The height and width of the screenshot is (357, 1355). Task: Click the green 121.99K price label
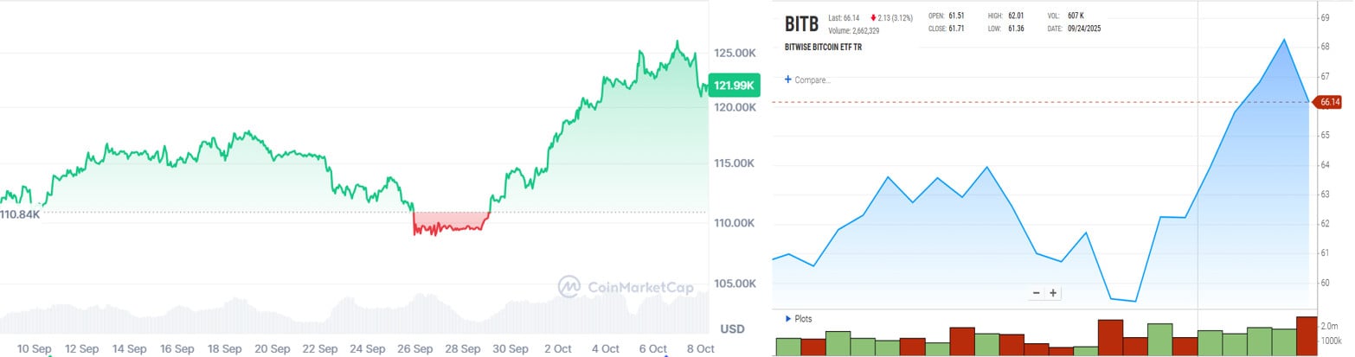[x=733, y=84]
